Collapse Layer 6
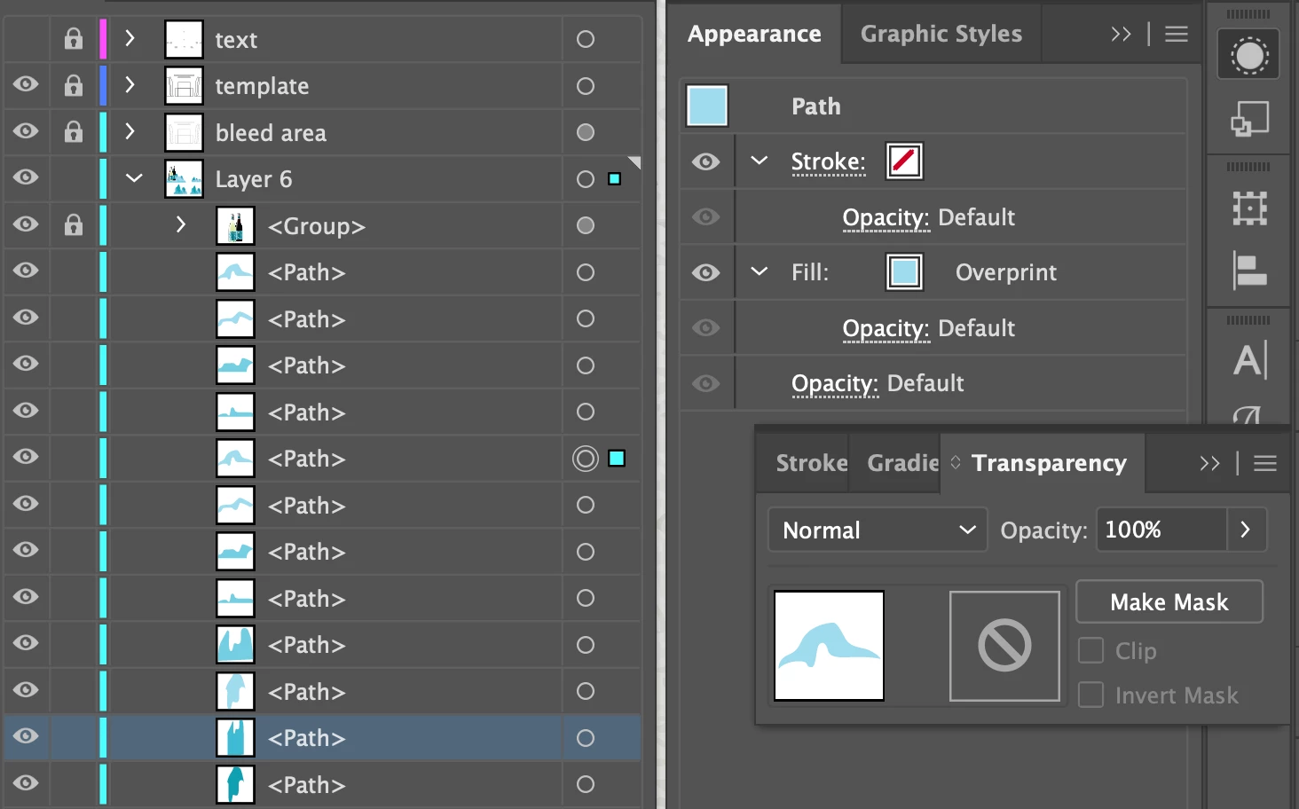This screenshot has width=1299, height=809. (134, 178)
